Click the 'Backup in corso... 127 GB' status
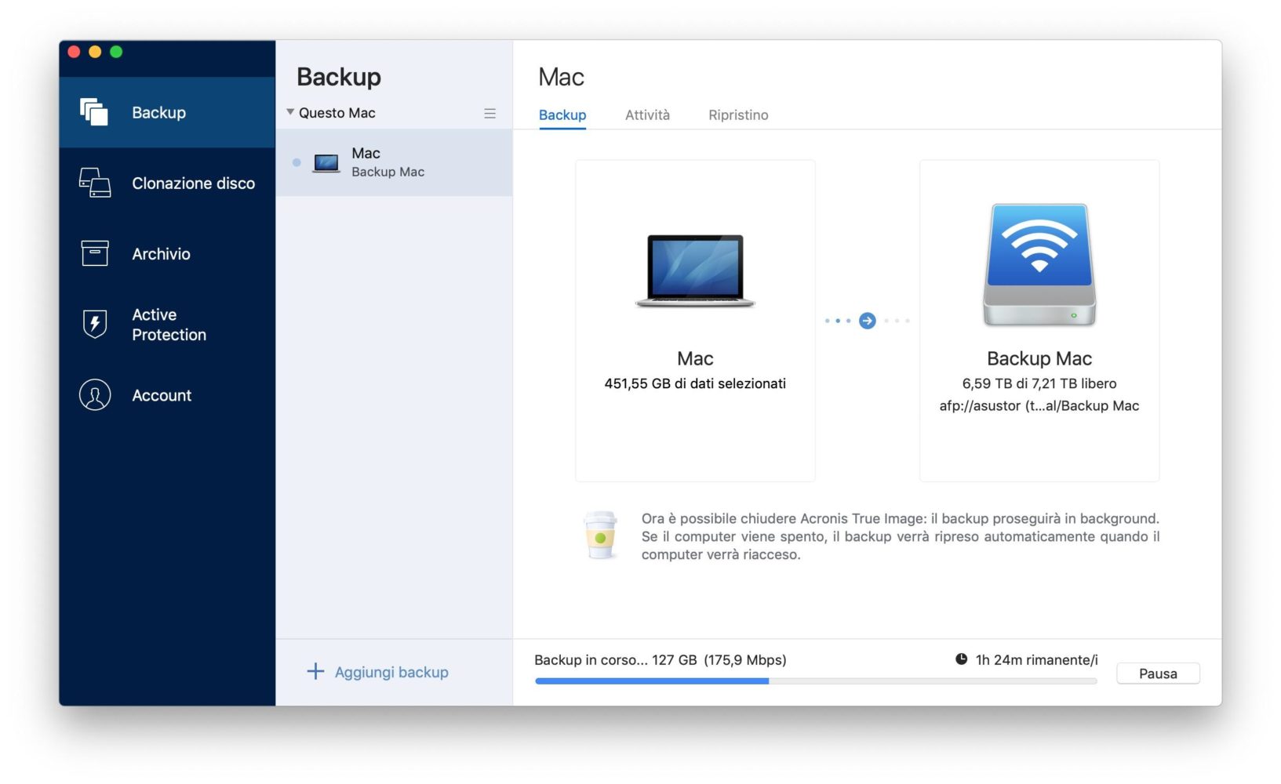This screenshot has width=1281, height=784. [x=616, y=660]
